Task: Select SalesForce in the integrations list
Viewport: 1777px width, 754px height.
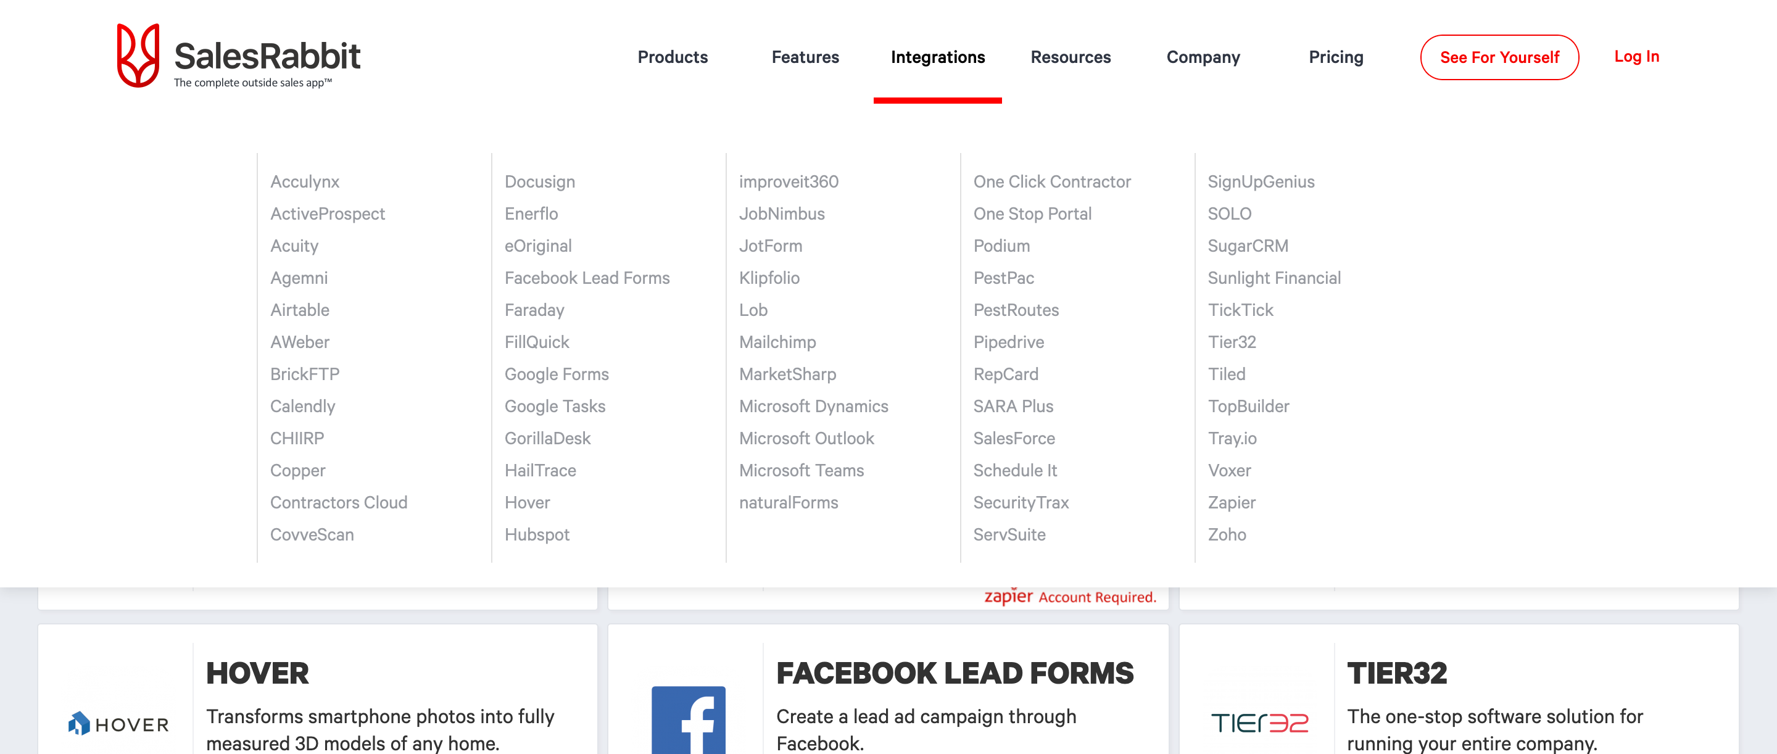Action: click(x=1014, y=438)
